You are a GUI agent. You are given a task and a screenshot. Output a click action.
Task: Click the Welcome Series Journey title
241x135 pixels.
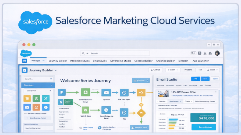(x=85, y=81)
